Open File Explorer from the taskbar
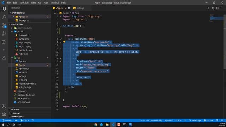The image size is (226, 127). [x=107, y=125]
